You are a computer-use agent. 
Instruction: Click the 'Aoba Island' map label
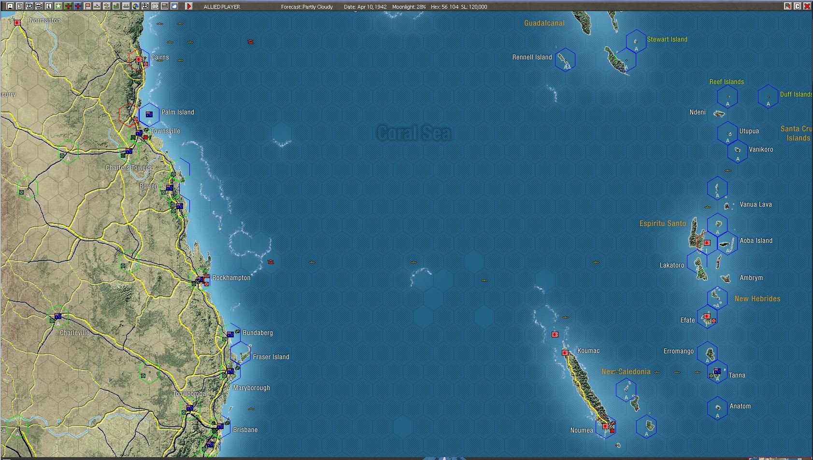756,240
